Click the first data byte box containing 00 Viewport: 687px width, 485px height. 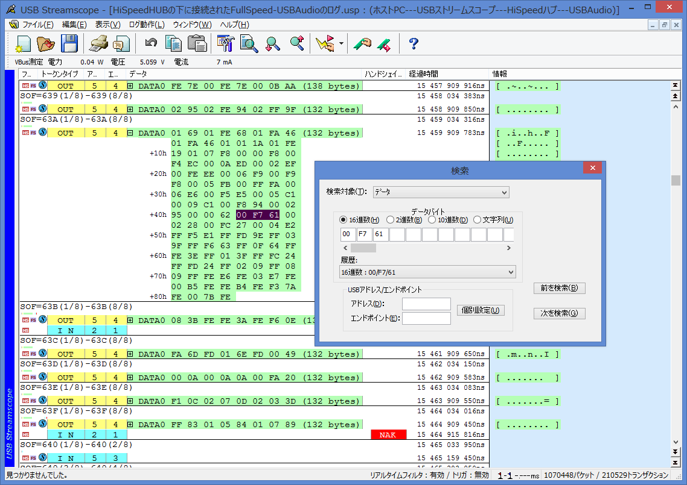[348, 234]
